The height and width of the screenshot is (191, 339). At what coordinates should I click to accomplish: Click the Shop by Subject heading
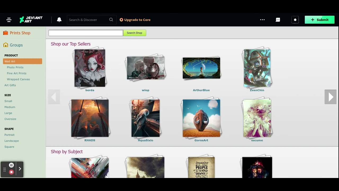(67, 152)
